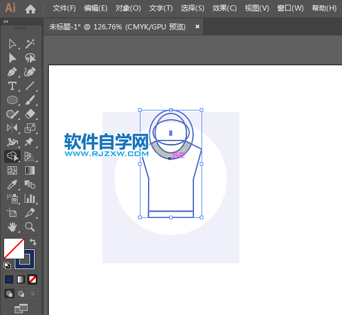Select the Slice tool
The height and width of the screenshot is (315, 342).
coord(30,213)
